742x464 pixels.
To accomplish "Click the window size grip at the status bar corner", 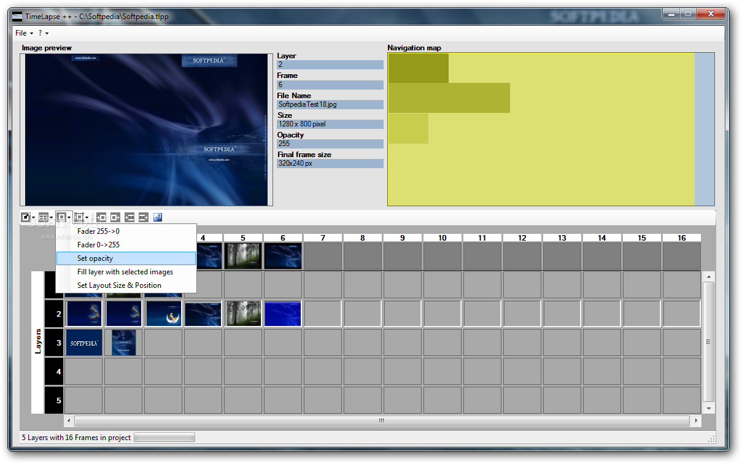I will pos(711,438).
